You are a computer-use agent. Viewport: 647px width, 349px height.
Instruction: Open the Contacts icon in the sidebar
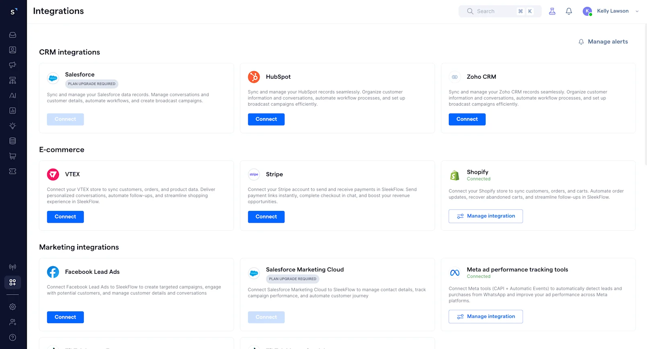[x=13, y=50]
